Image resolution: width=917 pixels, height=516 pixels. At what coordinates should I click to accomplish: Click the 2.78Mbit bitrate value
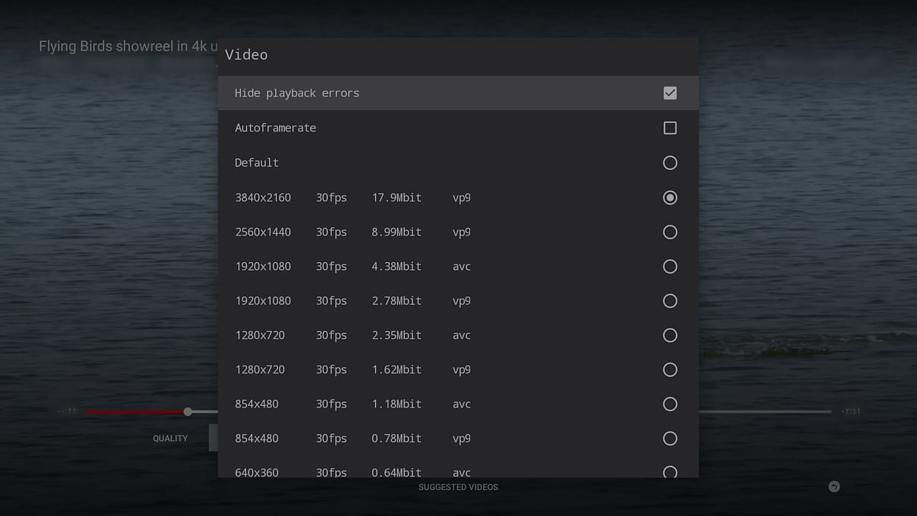coord(397,300)
